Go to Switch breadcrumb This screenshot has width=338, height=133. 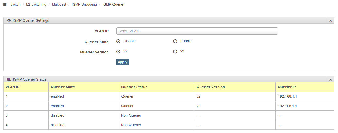15,4
